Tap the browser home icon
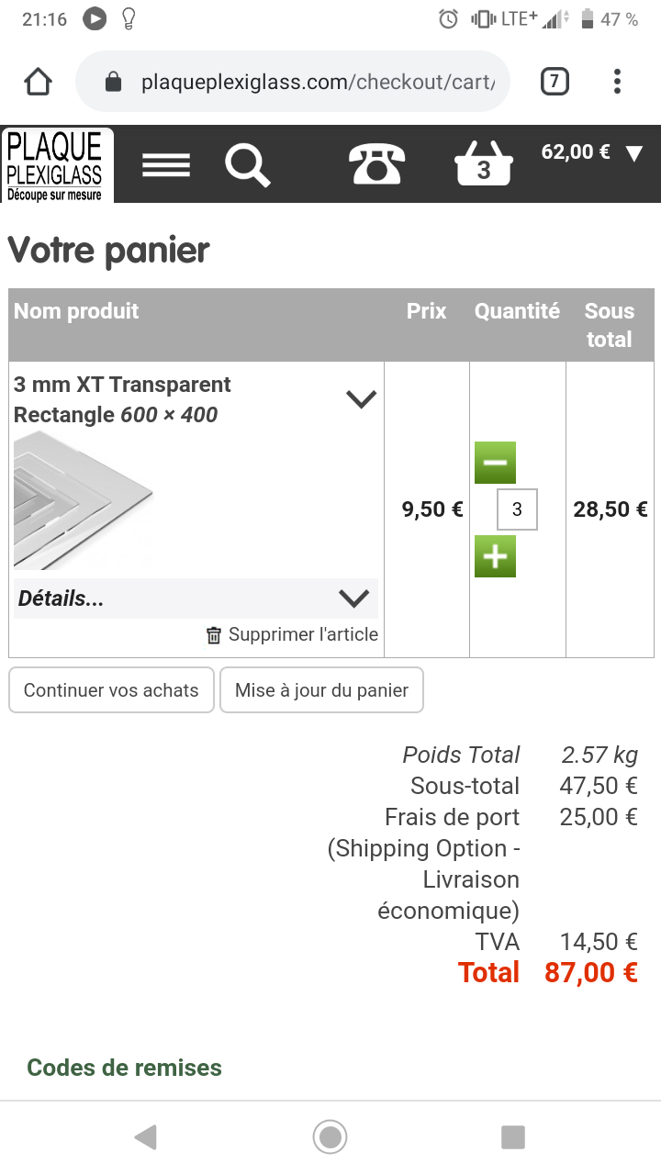The width and height of the screenshot is (661, 1175). click(x=38, y=83)
